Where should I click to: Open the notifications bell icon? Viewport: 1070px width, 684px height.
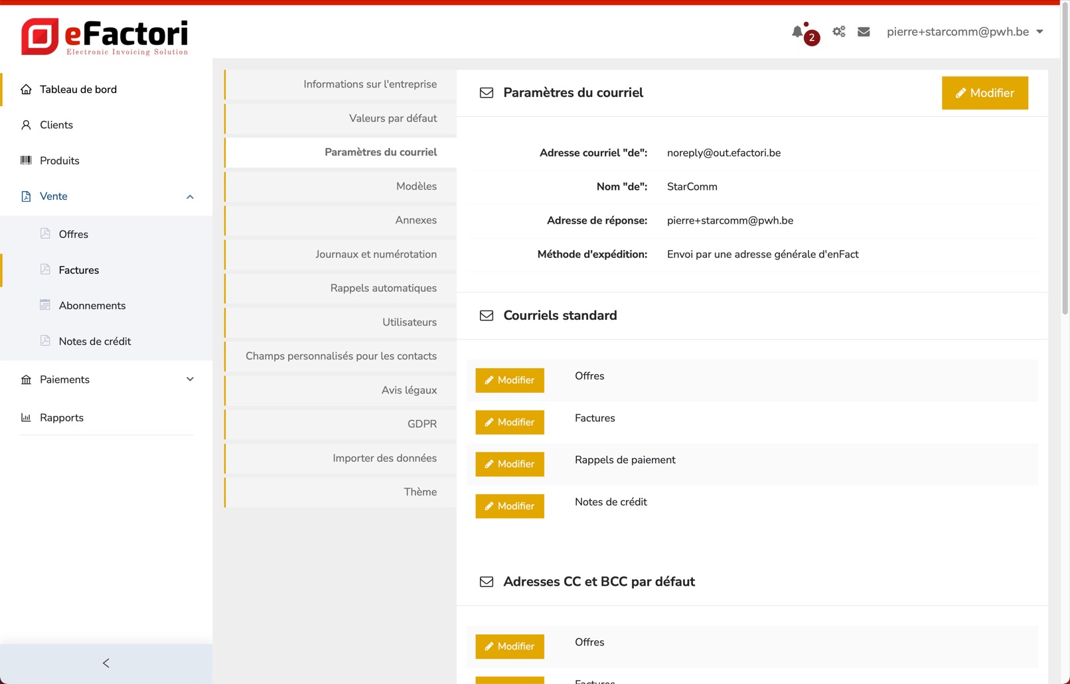point(799,32)
